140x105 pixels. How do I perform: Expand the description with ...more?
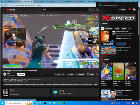pyautogui.click(x=95, y=84)
